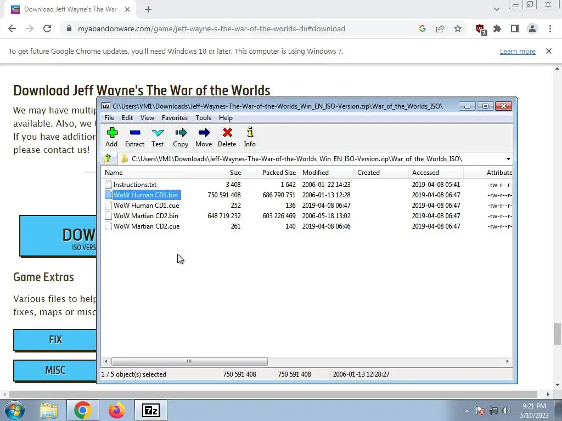
Task: Sort by the Modified column header
Action: point(326,173)
